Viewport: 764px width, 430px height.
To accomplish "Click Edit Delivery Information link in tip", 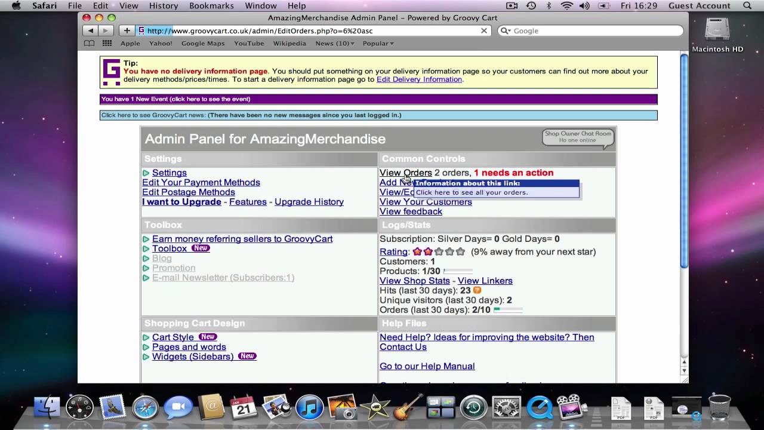I will 419,79.
